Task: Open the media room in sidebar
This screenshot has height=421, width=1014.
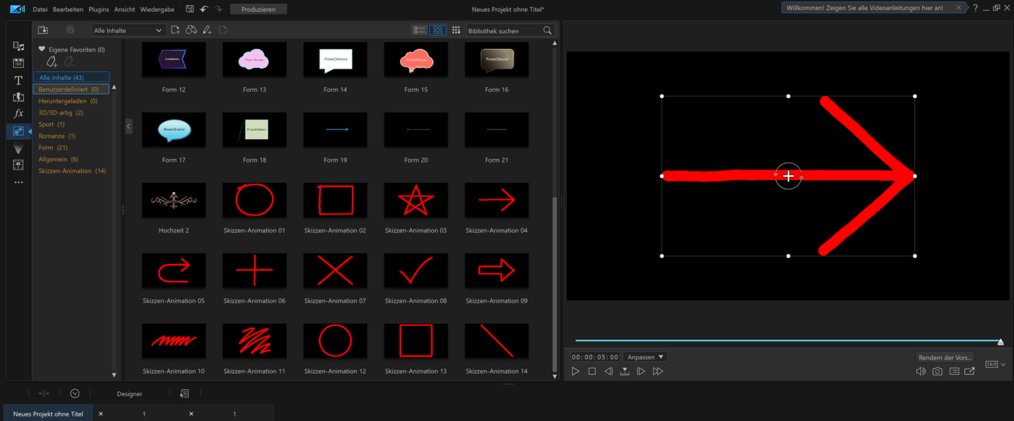Action: [x=18, y=46]
